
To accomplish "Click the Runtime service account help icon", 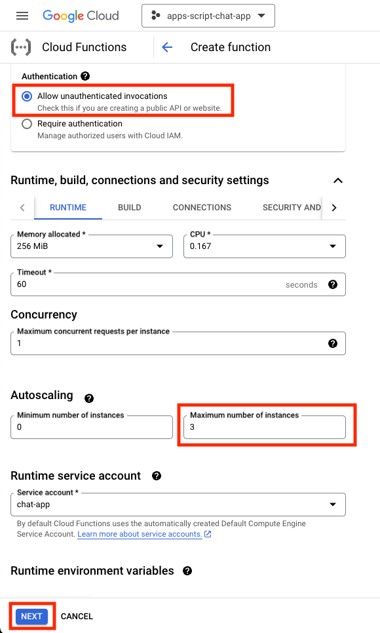I will (157, 476).
